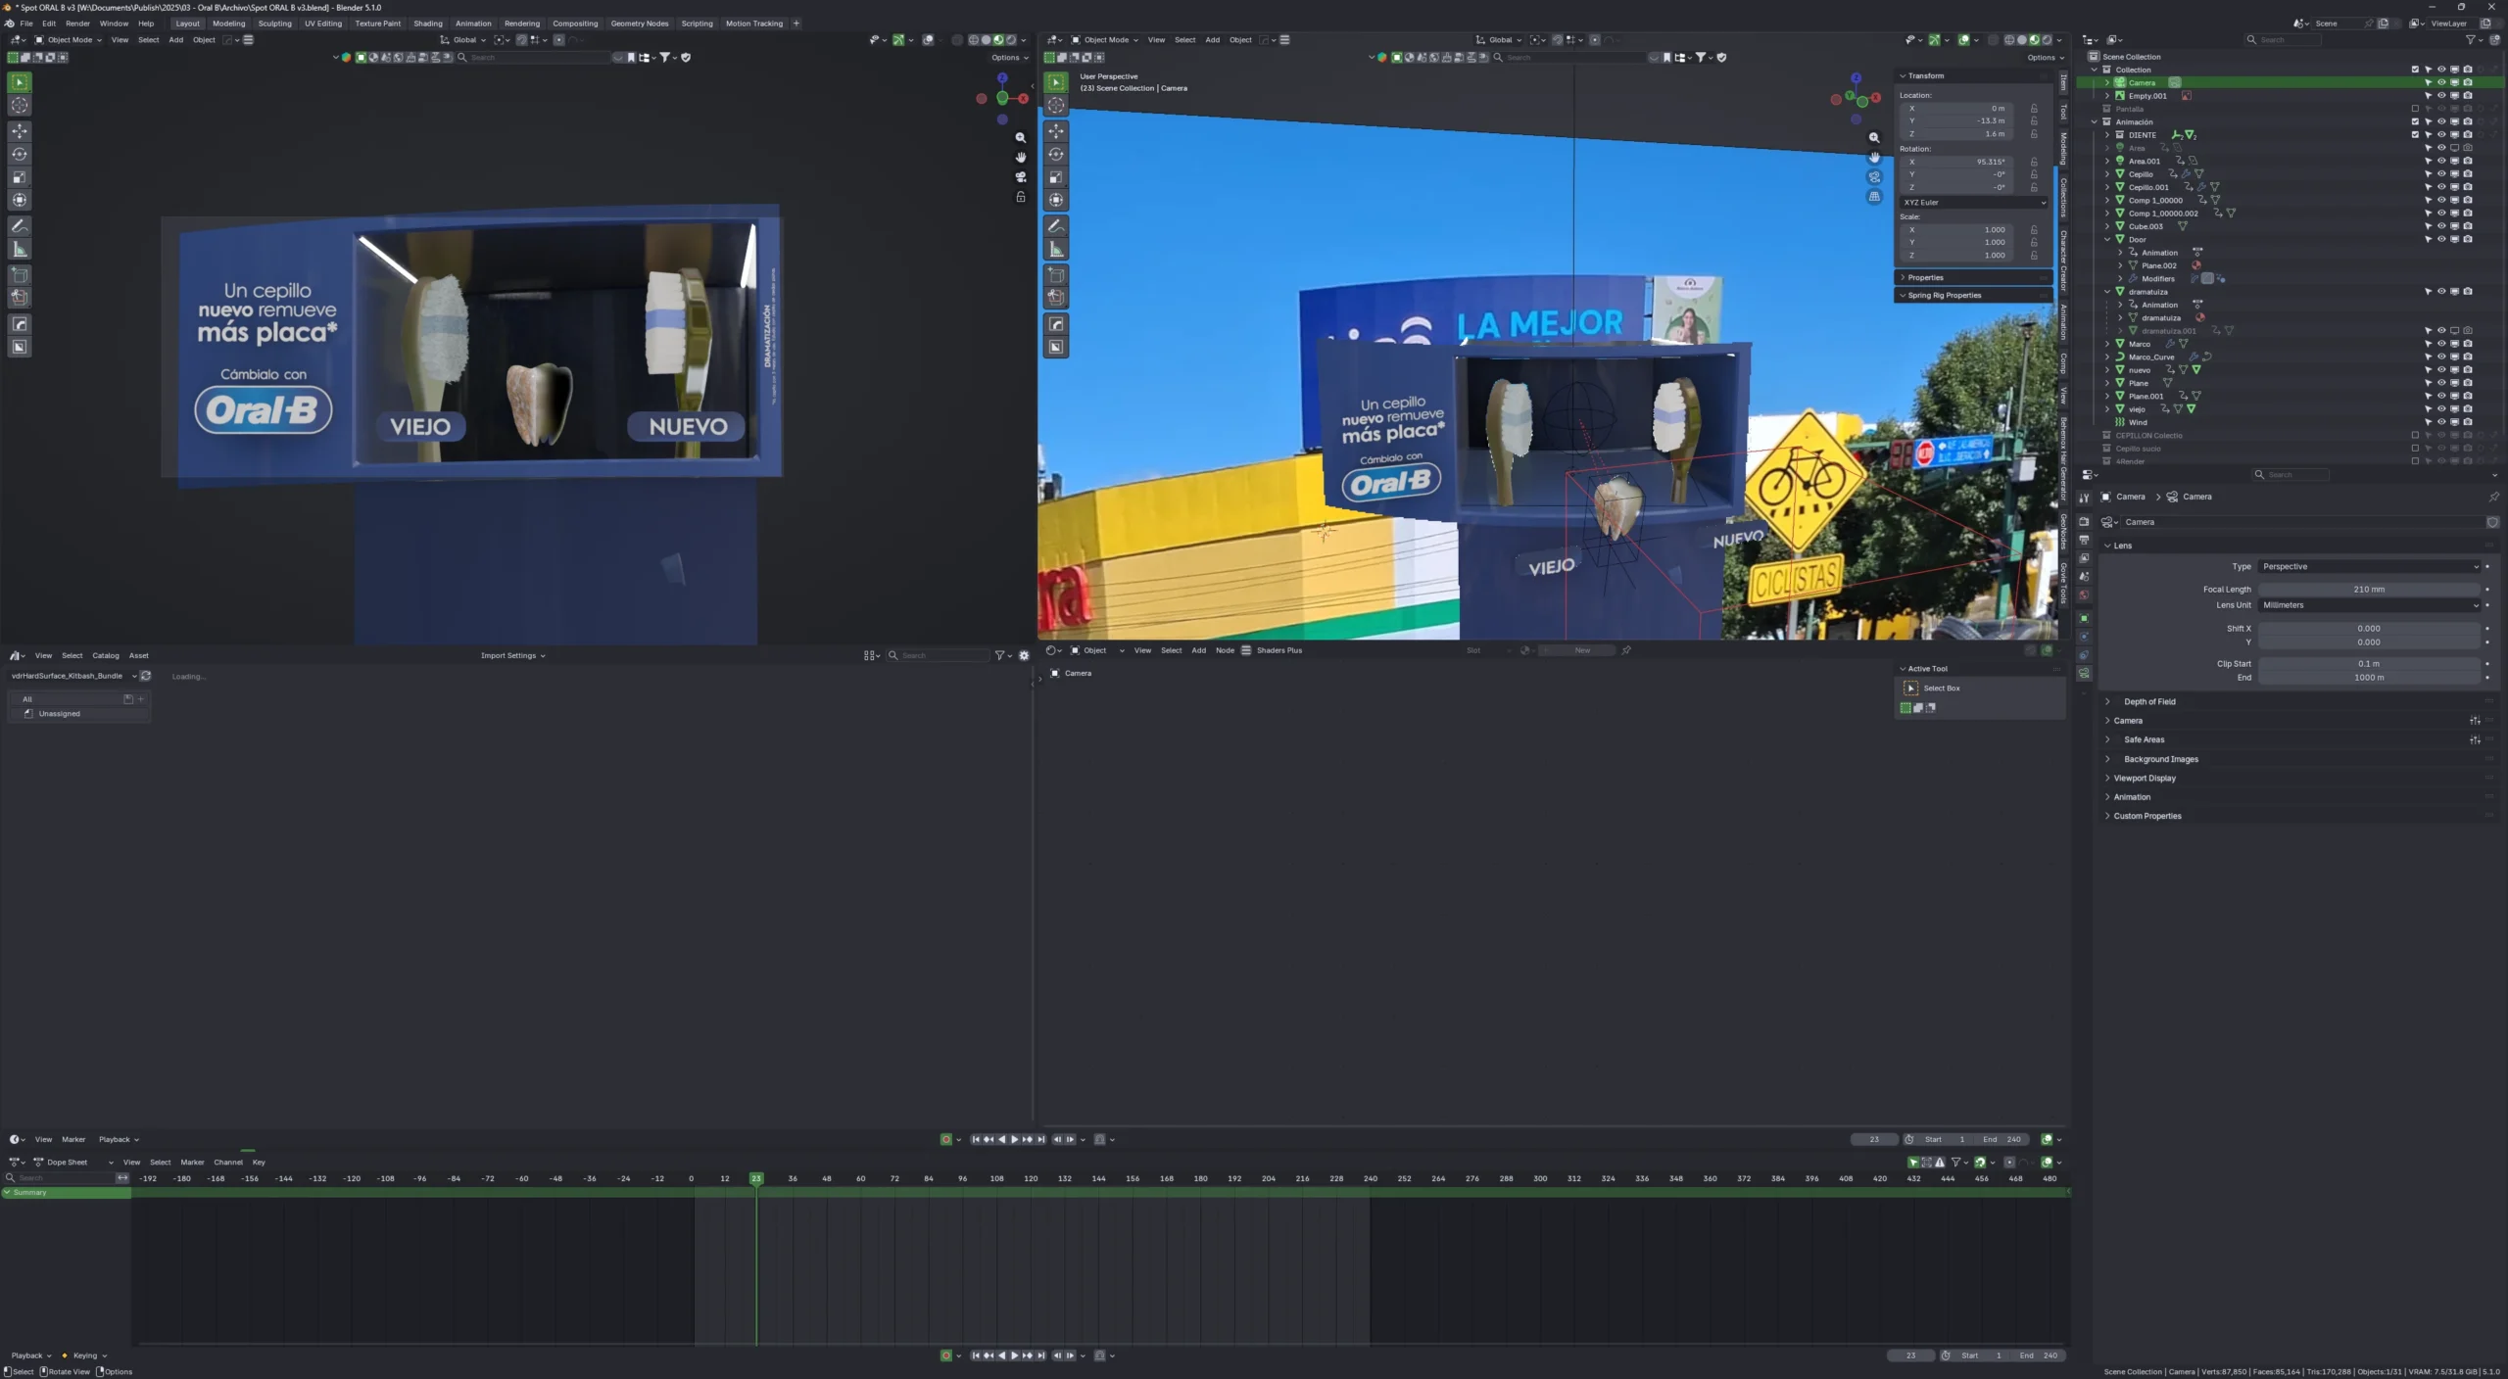The width and height of the screenshot is (2508, 1379).
Task: Open the outliner filter funnel
Action: [2471, 40]
